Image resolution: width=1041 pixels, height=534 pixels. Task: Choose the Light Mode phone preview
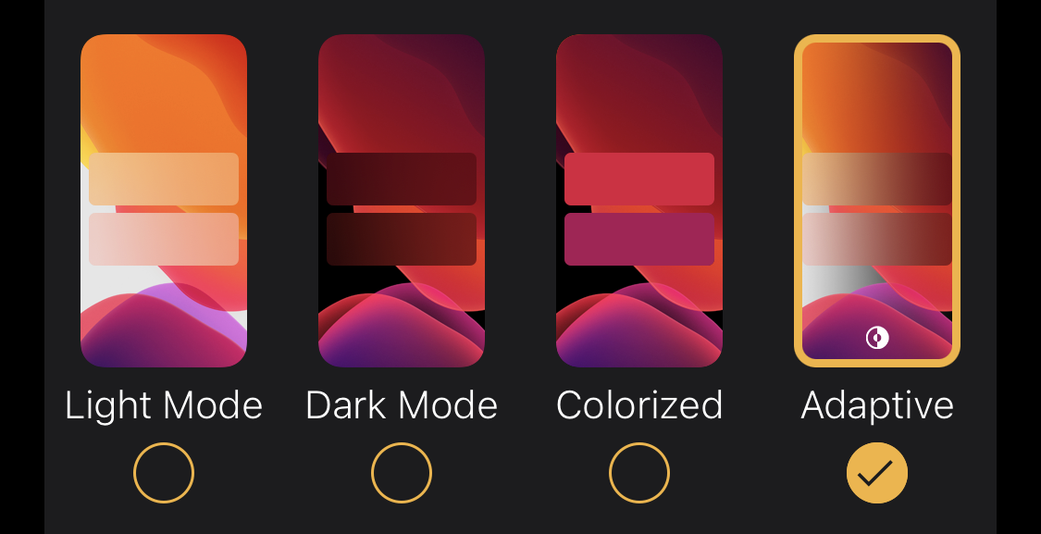(x=163, y=201)
